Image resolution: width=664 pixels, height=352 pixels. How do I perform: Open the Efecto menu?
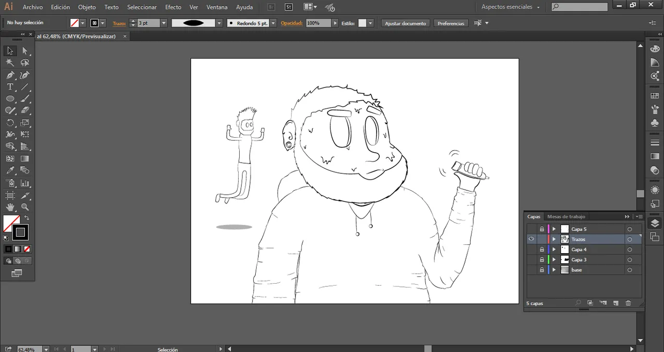pyautogui.click(x=173, y=7)
